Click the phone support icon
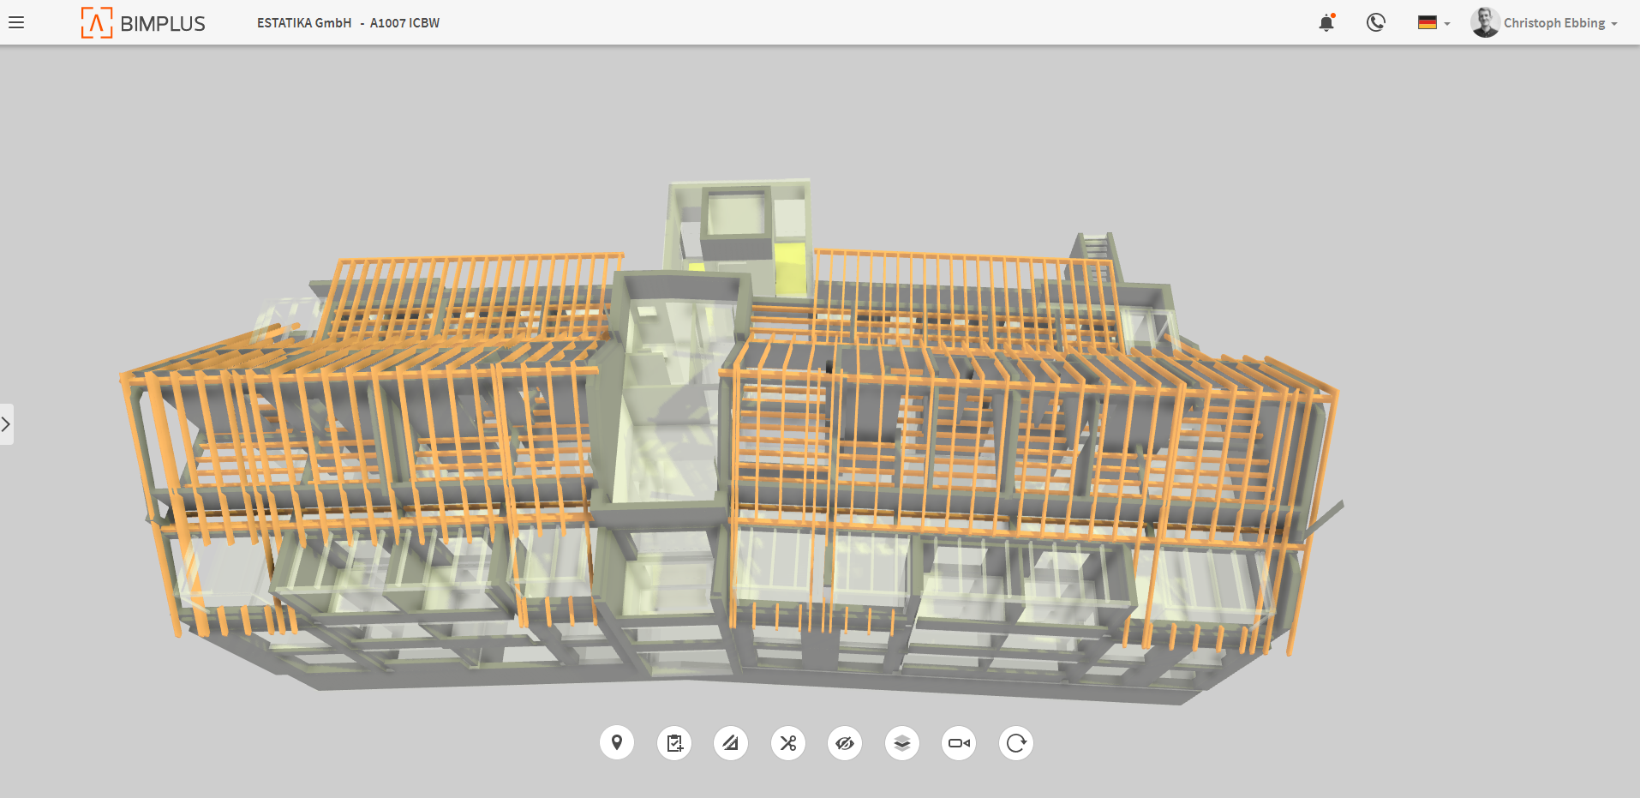Viewport: 1640px width, 798px height. 1376,23
